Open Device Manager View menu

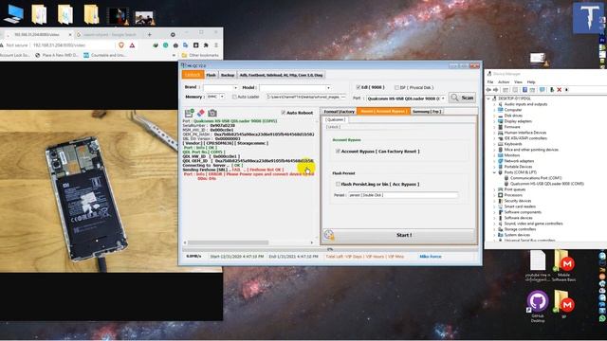click(519, 82)
